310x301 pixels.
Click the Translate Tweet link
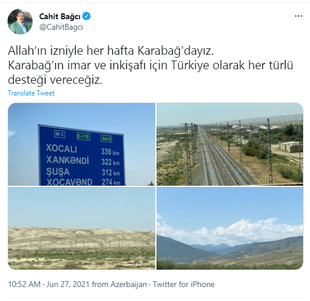(x=31, y=93)
